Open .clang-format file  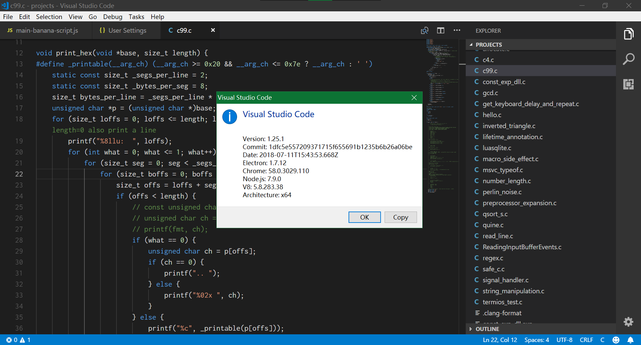(x=541, y=313)
